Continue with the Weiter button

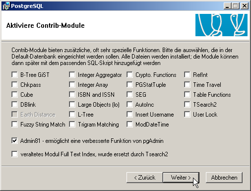(x=181, y=178)
